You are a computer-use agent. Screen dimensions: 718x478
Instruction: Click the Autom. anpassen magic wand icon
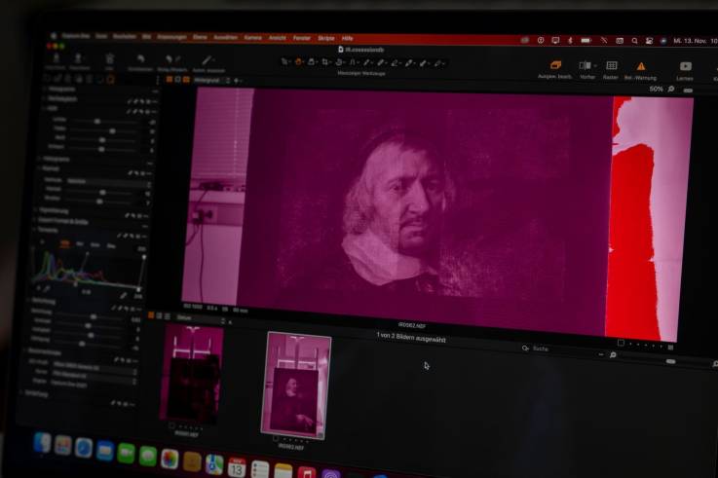[x=207, y=61]
